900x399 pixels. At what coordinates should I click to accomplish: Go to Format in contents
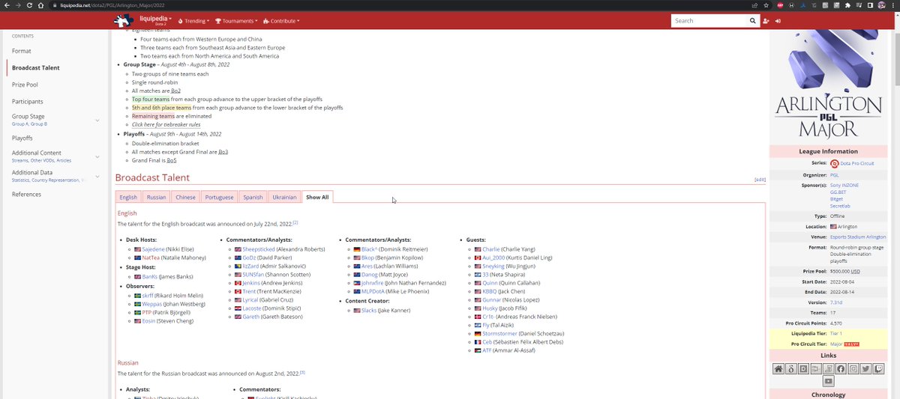click(x=22, y=51)
